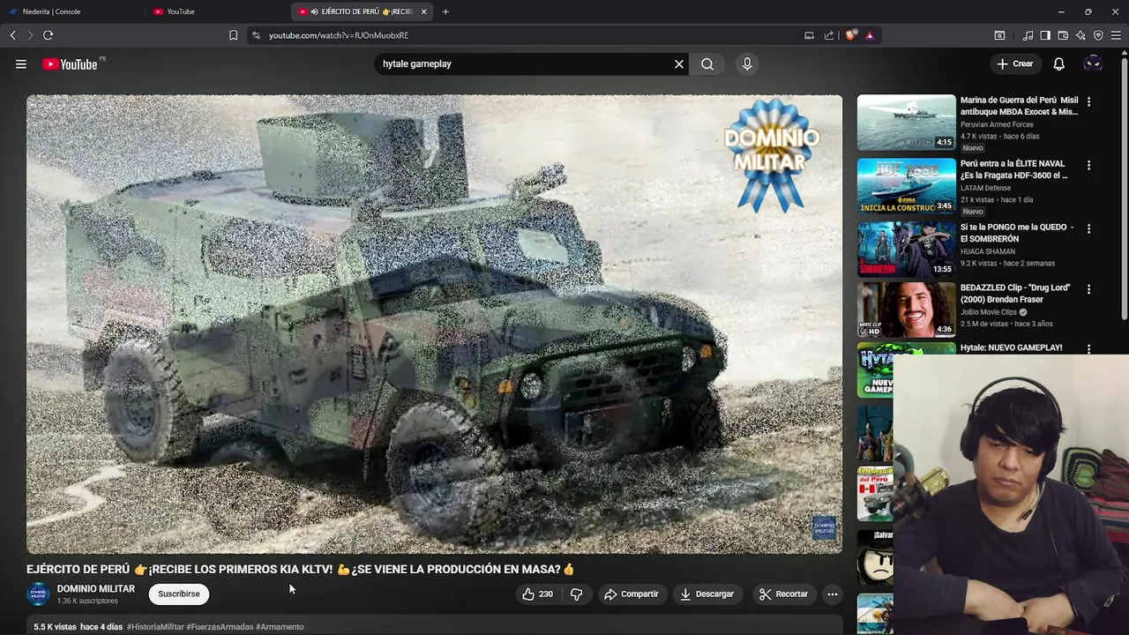Open options menu for BEDAZZLED Clip video

pyautogui.click(x=1088, y=289)
